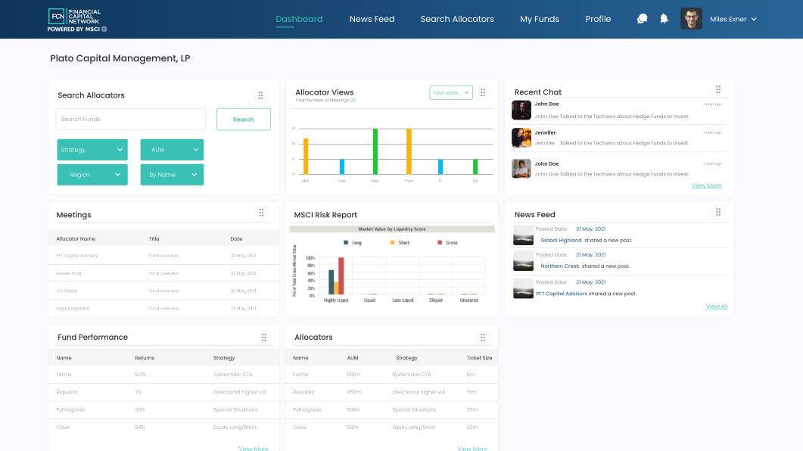
Task: Click the FCN Financial Capital Network logo
Action: click(x=75, y=20)
